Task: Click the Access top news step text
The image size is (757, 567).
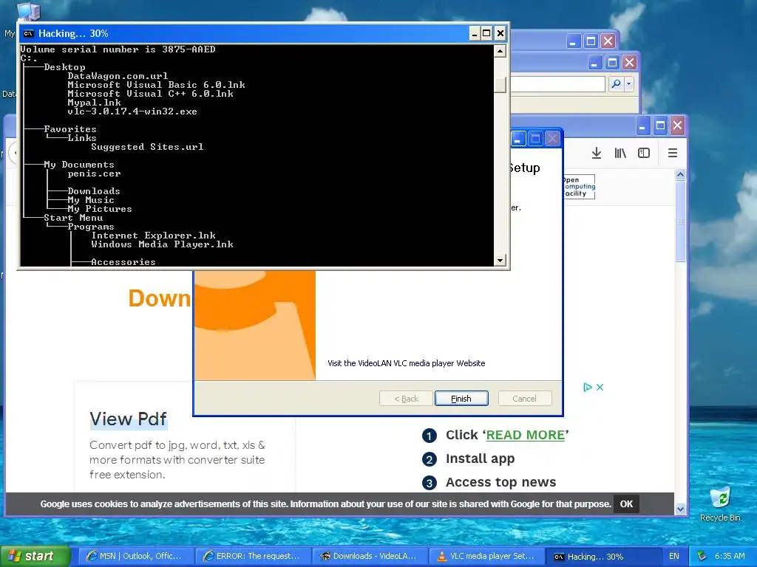Action: pyautogui.click(x=500, y=482)
